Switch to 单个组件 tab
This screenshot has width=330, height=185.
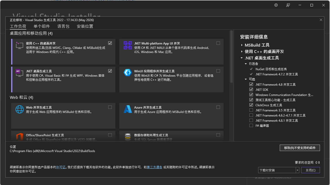coord(42,26)
